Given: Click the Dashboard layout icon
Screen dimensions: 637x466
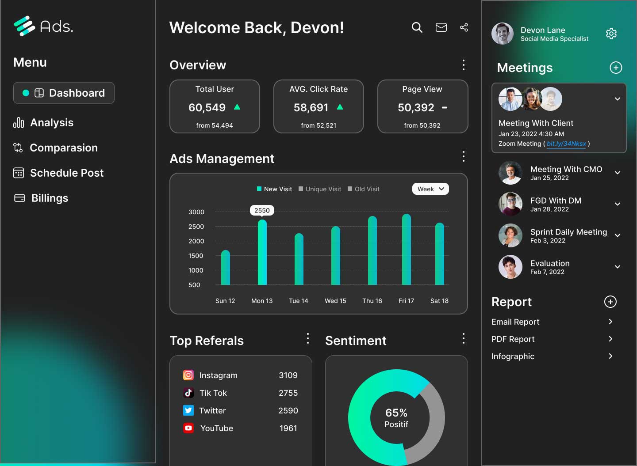Looking at the screenshot, I should tap(39, 93).
